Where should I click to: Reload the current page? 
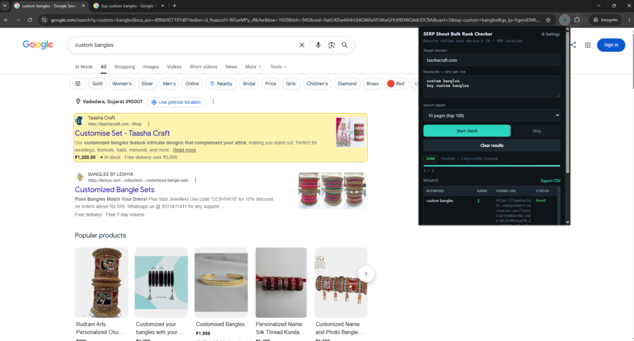[30, 20]
